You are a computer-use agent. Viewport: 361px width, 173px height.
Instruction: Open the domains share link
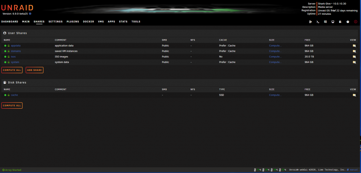coord(16,51)
